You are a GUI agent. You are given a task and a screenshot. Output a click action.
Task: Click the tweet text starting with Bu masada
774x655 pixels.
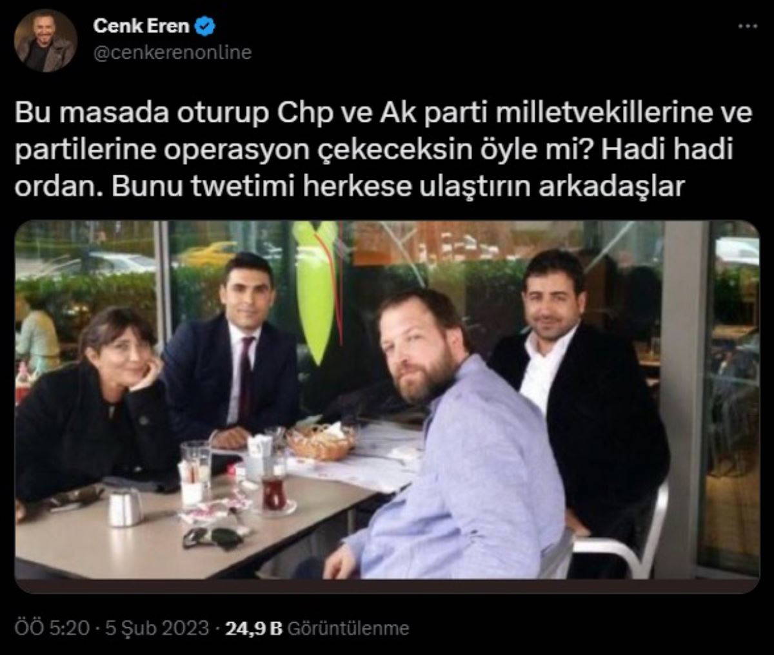(384, 150)
